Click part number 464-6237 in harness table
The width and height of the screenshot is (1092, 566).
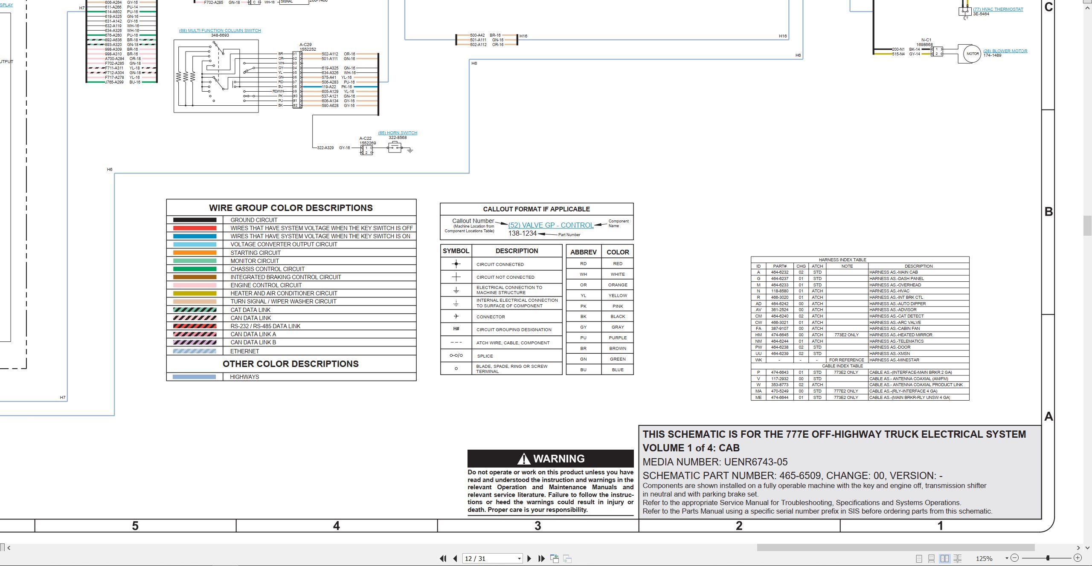pyautogui.click(x=780, y=279)
